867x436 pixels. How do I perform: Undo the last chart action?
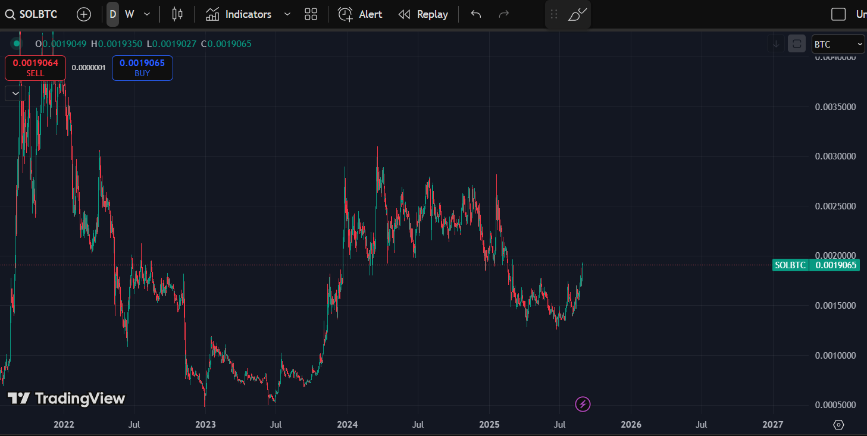click(x=475, y=14)
